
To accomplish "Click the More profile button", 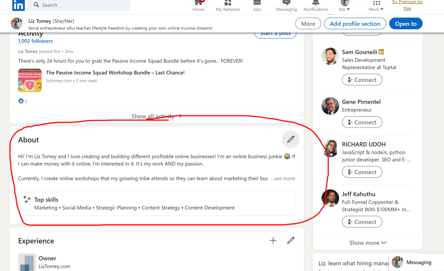I will (x=308, y=23).
